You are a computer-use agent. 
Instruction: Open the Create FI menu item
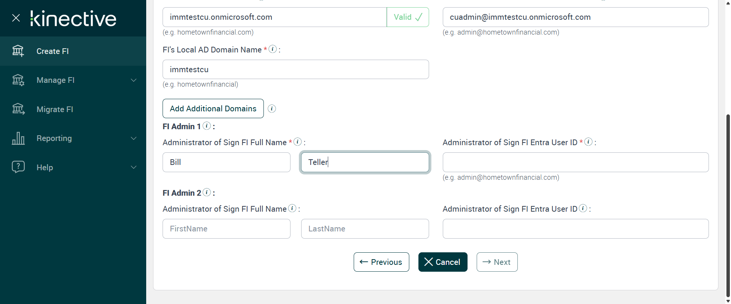tap(53, 51)
